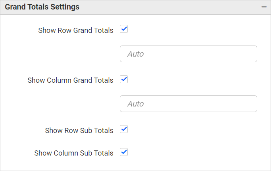Image resolution: width=271 pixels, height=171 pixels.
Task: Click the minus icon in header
Action: 263,7
